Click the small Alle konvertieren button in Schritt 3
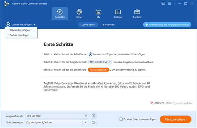The width and height of the screenshot is (197, 128). pyautogui.click(x=98, y=70)
